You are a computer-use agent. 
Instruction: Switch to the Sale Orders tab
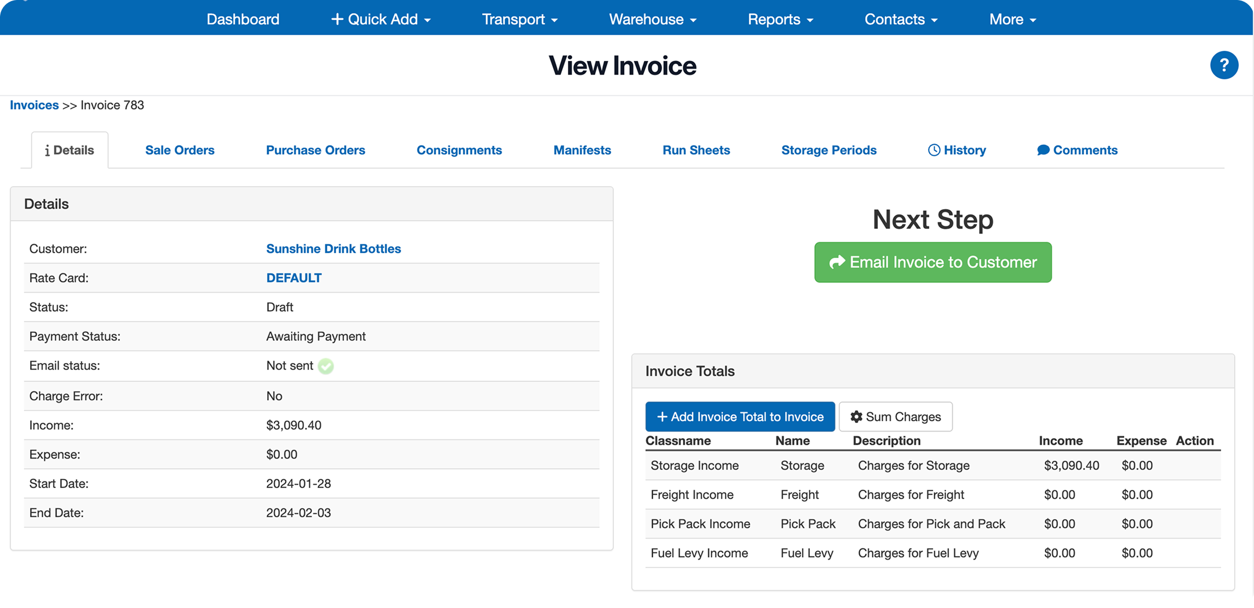180,150
